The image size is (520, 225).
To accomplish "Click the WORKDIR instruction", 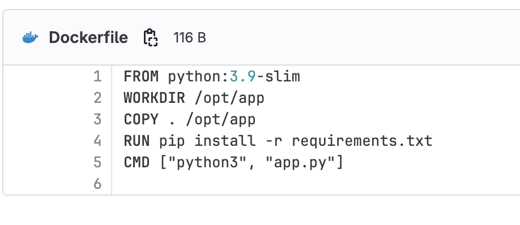I will pos(155,98).
